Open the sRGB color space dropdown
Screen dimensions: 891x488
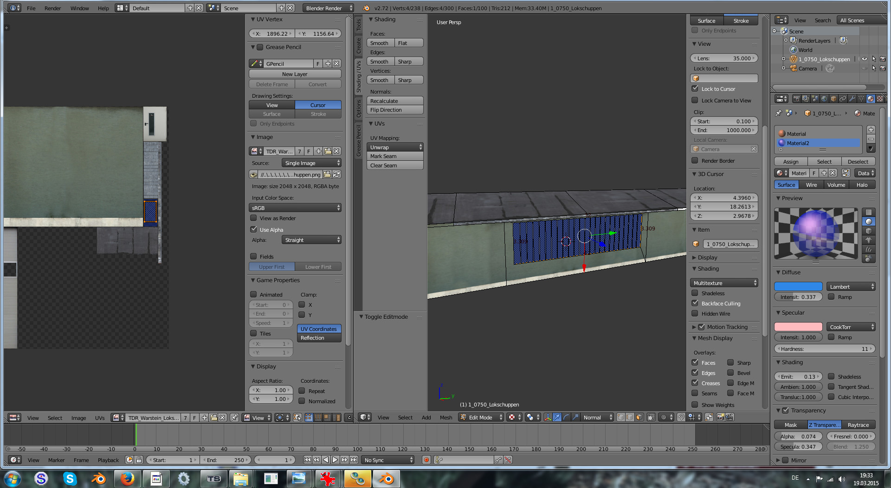(295, 208)
